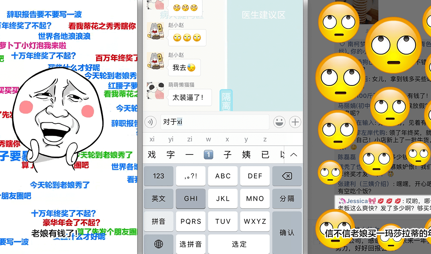Choose pinyin candidate z
Screen dimensions: 431x254
[265, 139]
